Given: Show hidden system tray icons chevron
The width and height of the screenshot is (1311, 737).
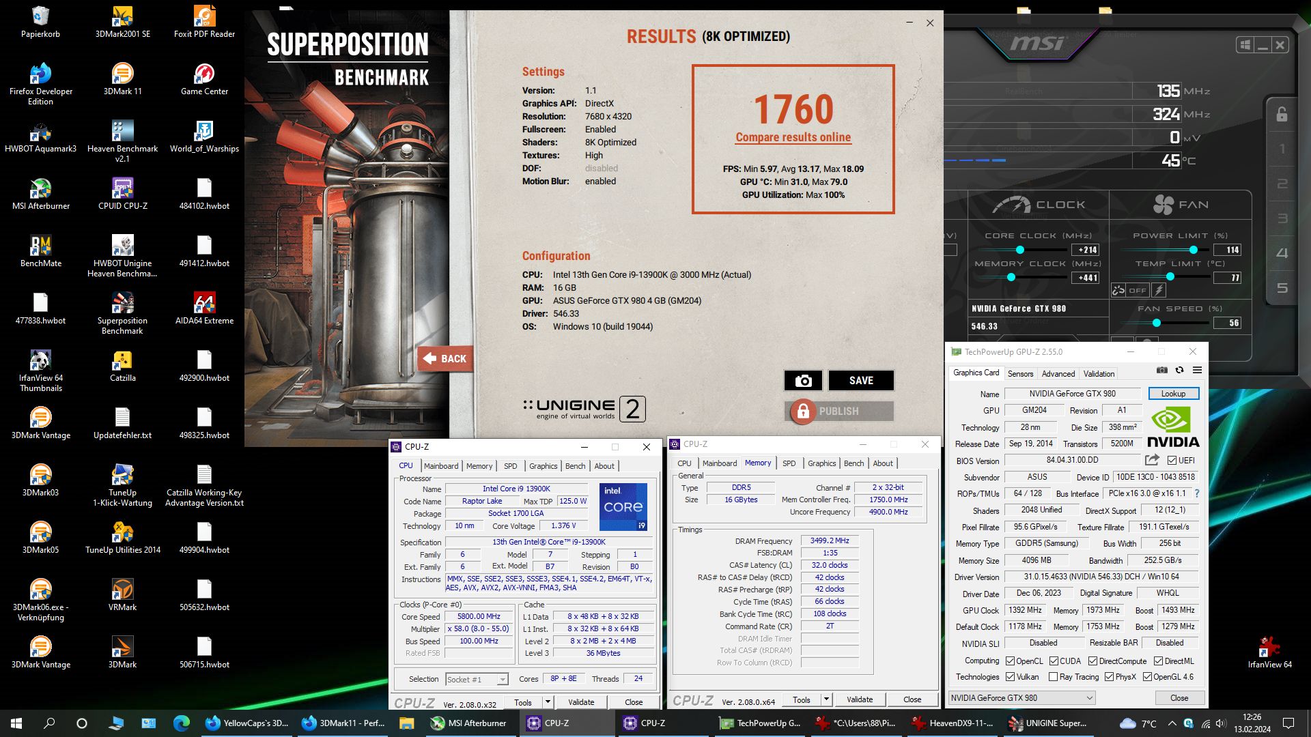Looking at the screenshot, I should tap(1172, 723).
